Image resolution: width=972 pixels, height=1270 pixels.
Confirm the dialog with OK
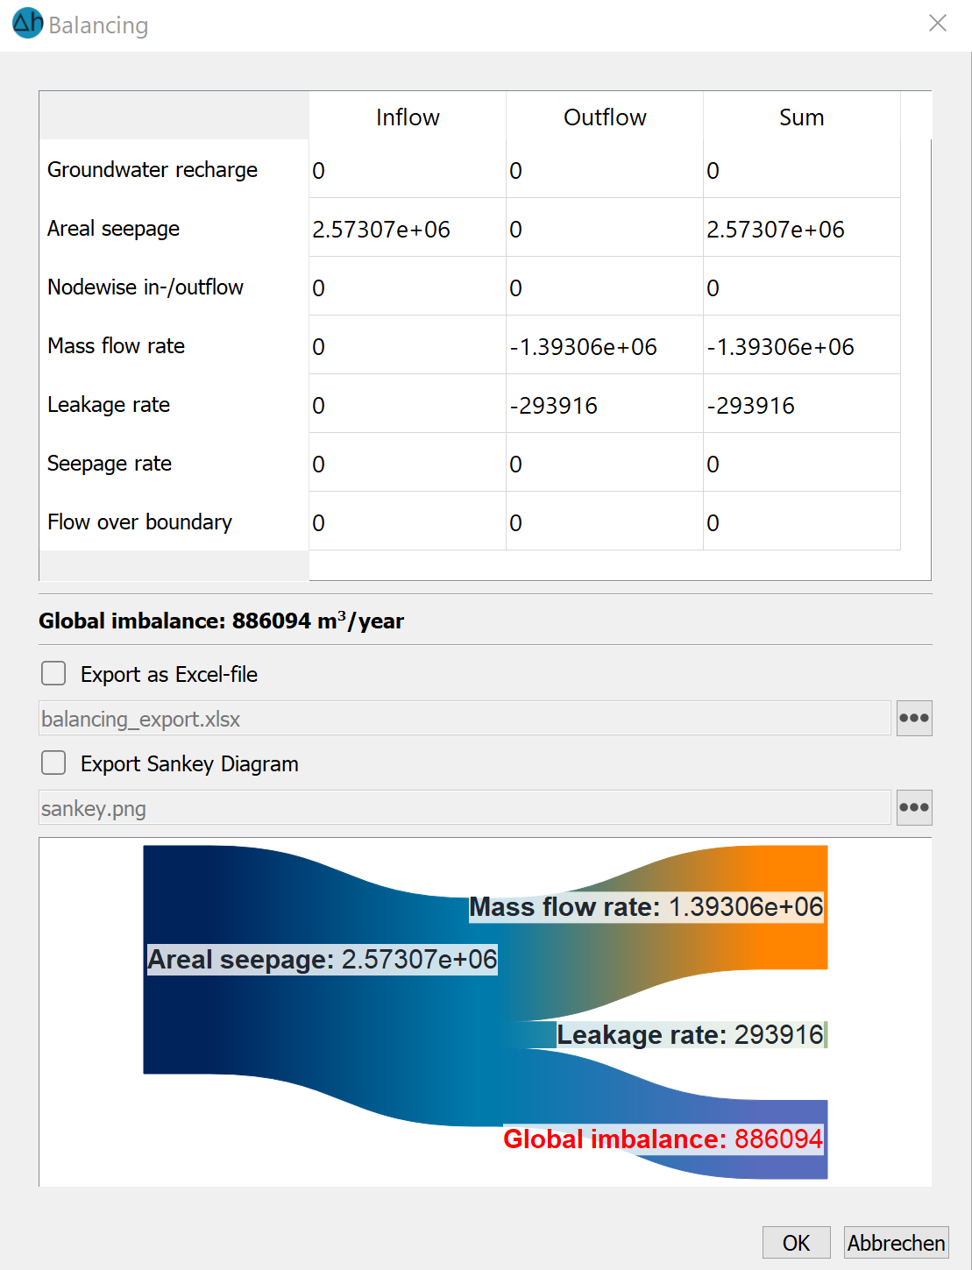(796, 1243)
